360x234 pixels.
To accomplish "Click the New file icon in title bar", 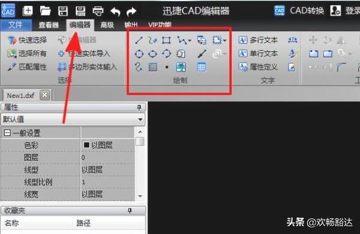I will 28,11.
